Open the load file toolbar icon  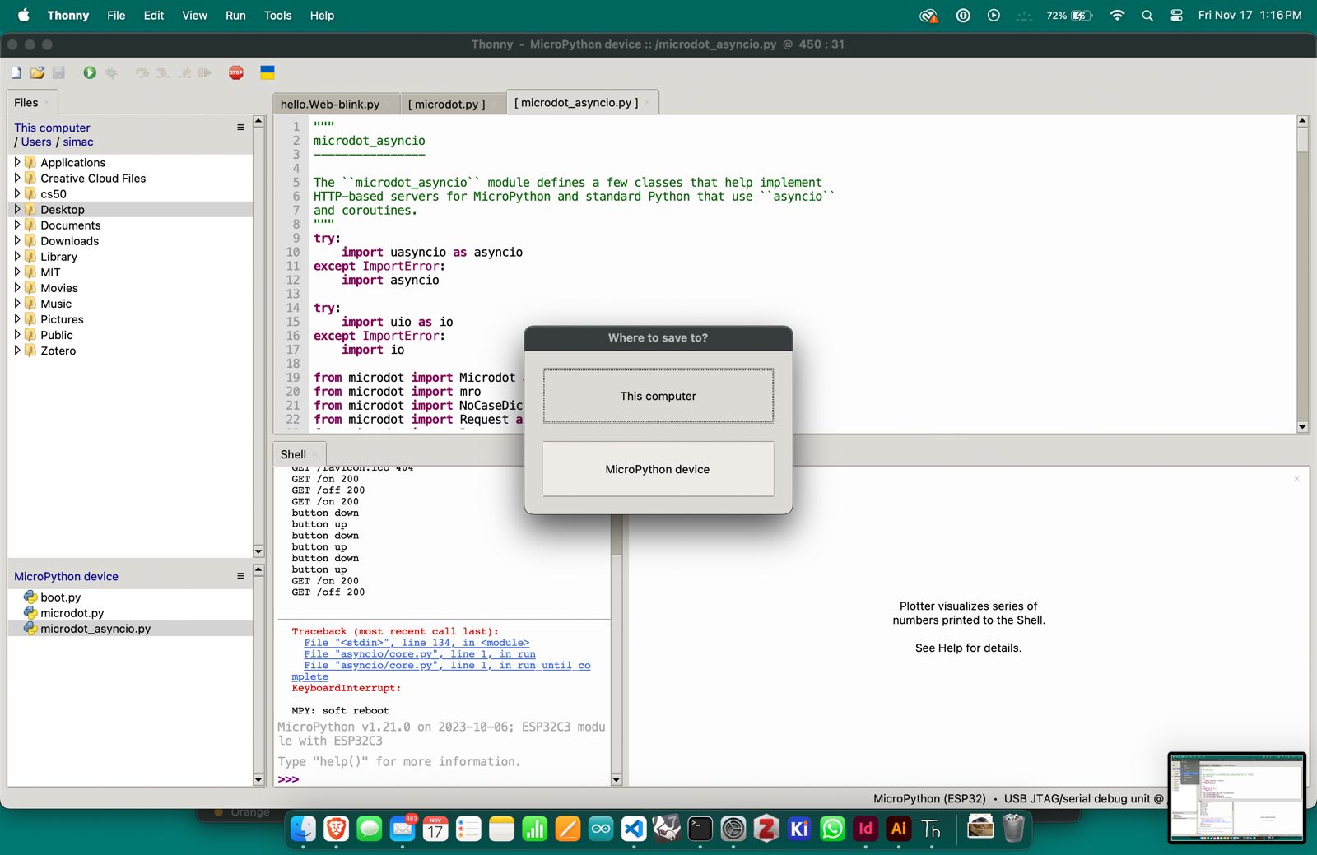[x=37, y=73]
